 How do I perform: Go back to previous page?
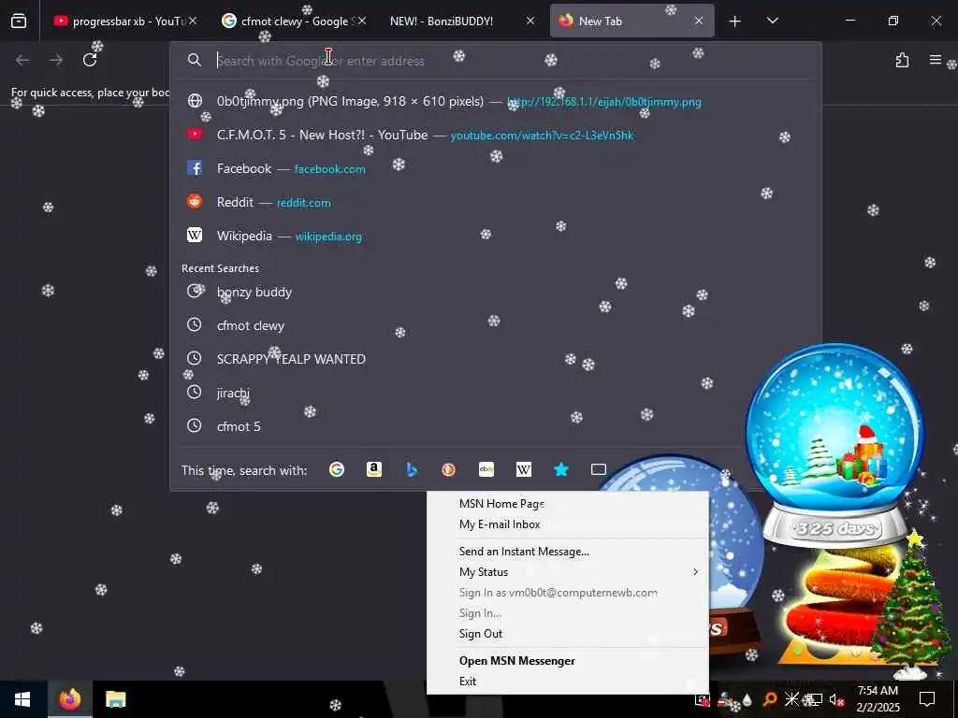(22, 60)
